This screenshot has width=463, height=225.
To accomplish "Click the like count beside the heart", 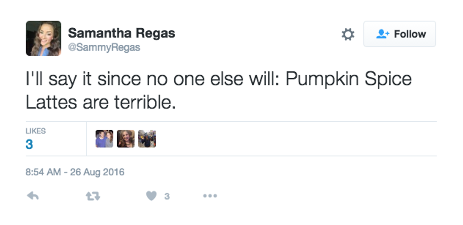I will pos(167,196).
